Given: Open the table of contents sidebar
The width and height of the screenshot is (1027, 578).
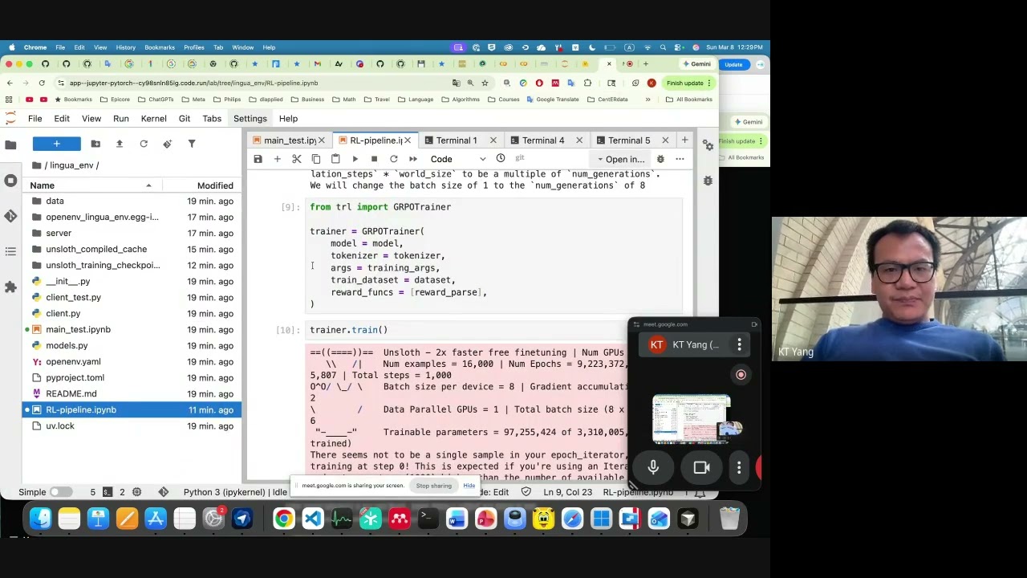Looking at the screenshot, I should click(10, 251).
